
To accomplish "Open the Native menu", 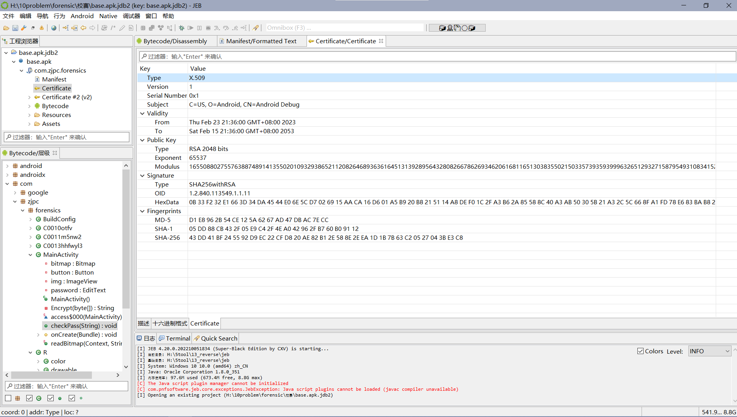I will 108,16.
